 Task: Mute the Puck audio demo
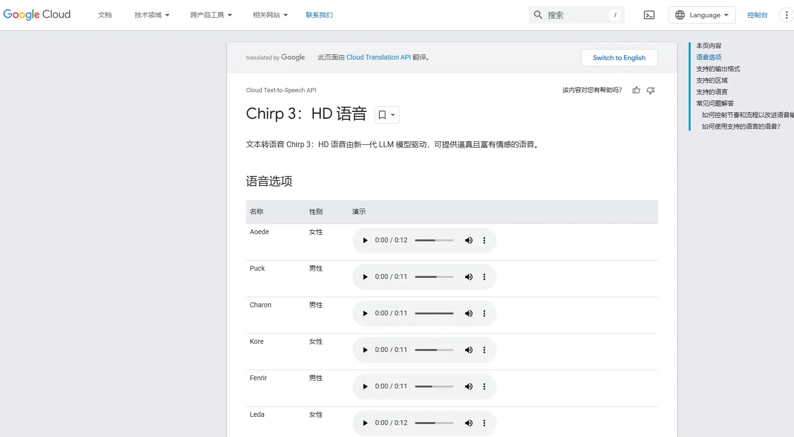coord(468,277)
